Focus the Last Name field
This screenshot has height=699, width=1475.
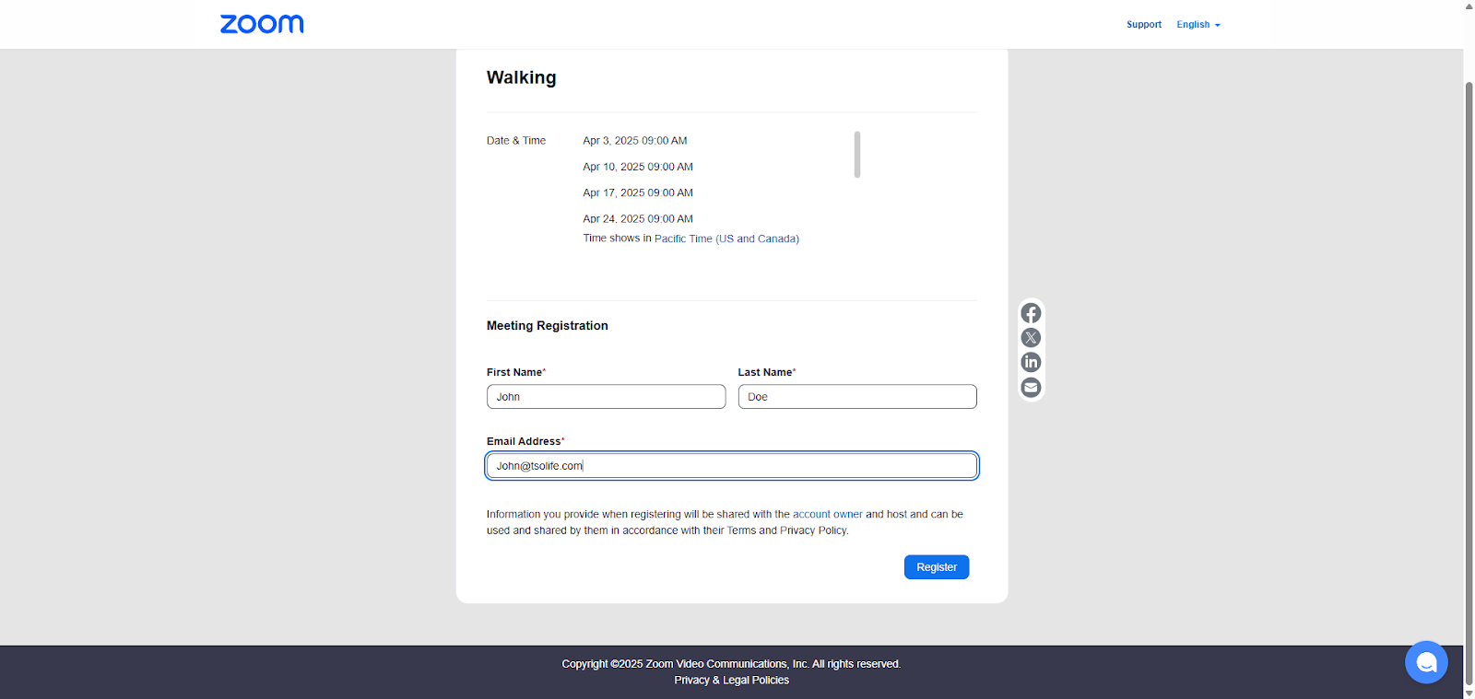click(x=856, y=397)
